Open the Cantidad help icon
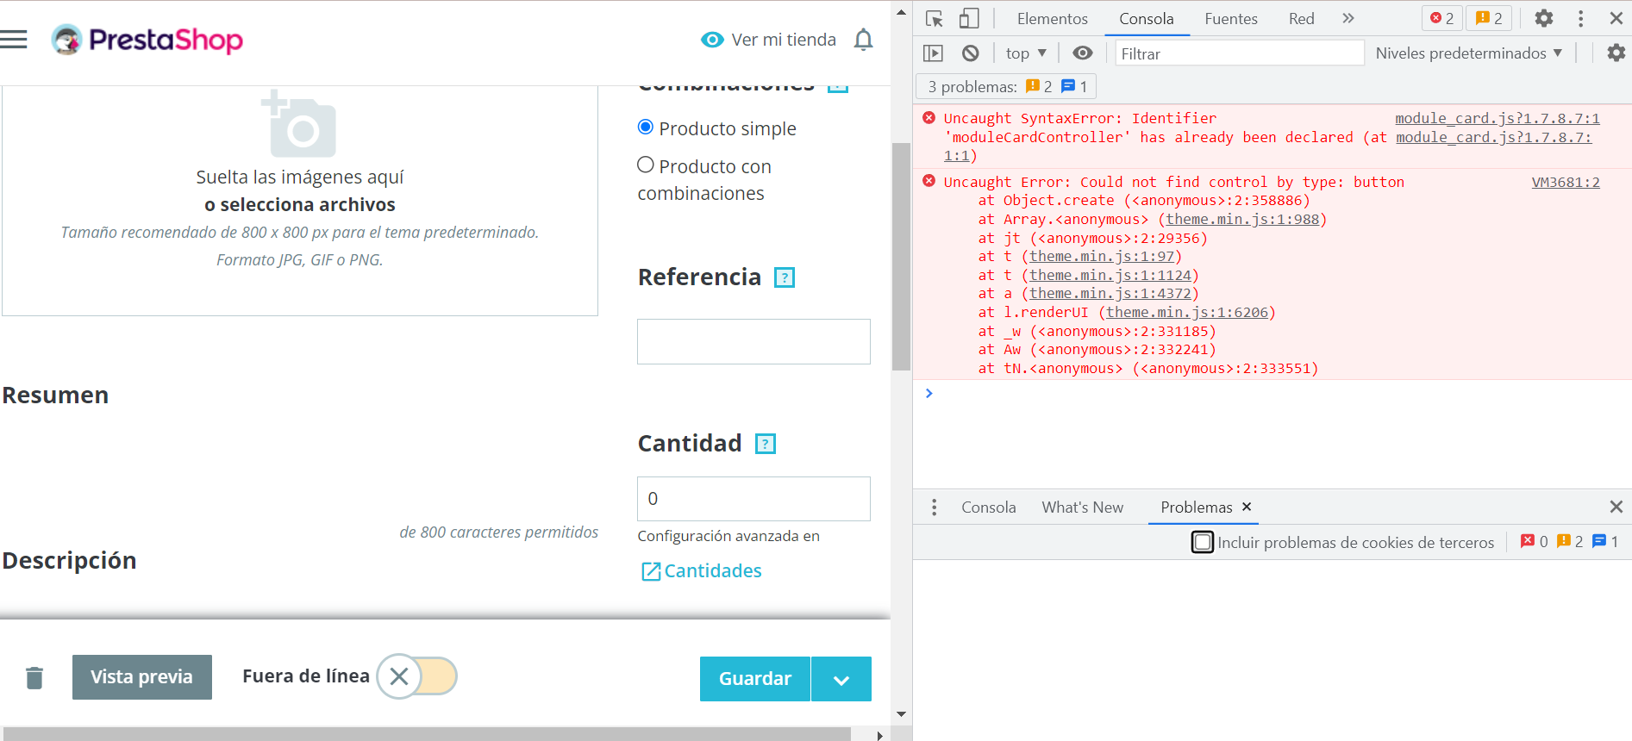Screen dimensions: 1632x741 [766, 444]
